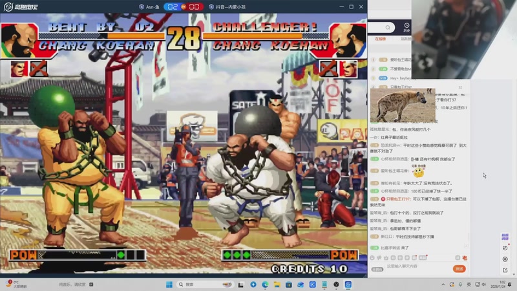Select player Asn-鱼 in the title bar

click(x=149, y=7)
